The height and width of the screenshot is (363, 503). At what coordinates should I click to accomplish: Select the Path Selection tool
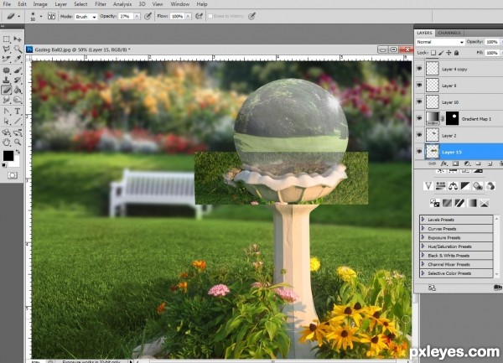click(7, 122)
